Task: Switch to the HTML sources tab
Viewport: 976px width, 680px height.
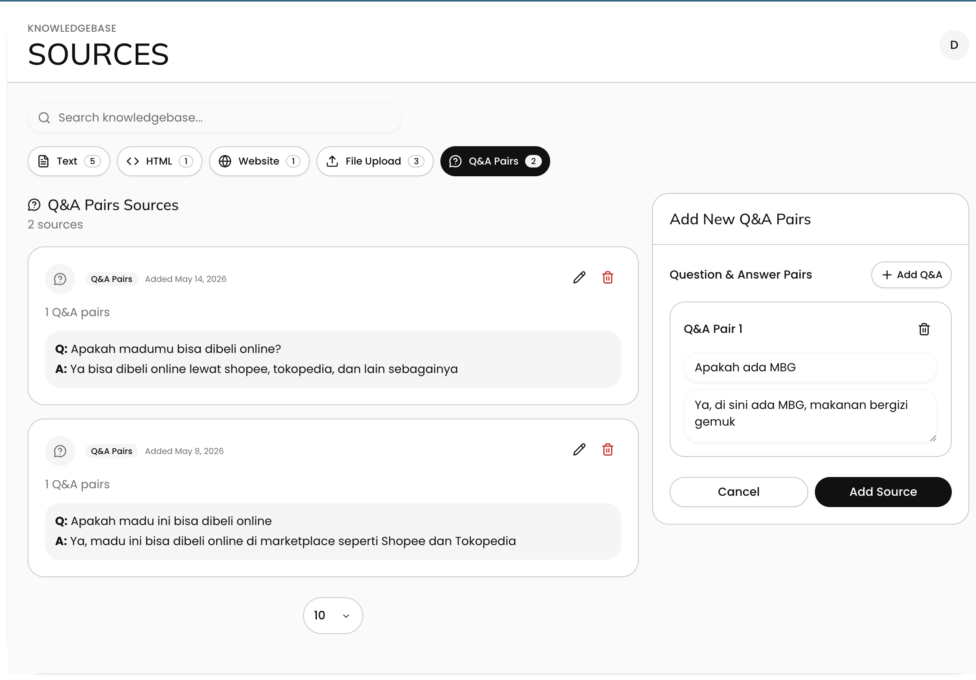Action: click(x=159, y=161)
